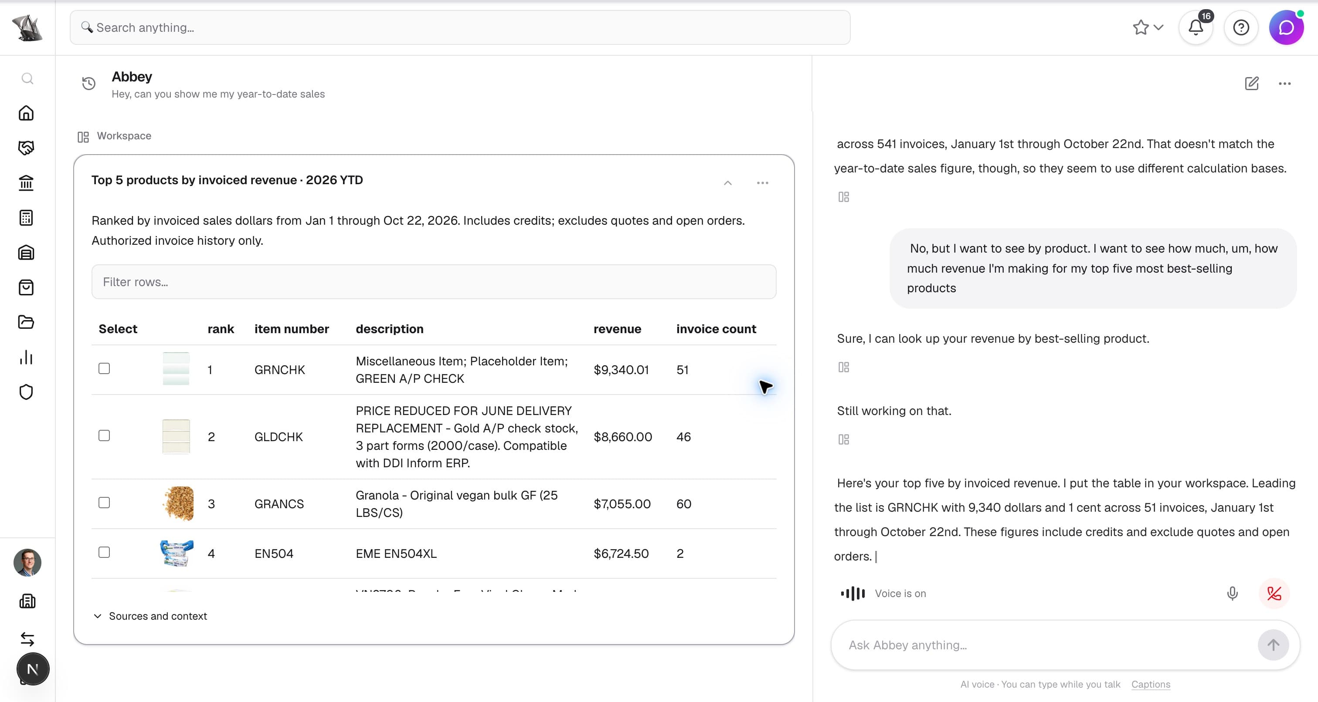This screenshot has height=702, width=1318.
Task: Open the shield icon in sidebar
Action: point(26,392)
